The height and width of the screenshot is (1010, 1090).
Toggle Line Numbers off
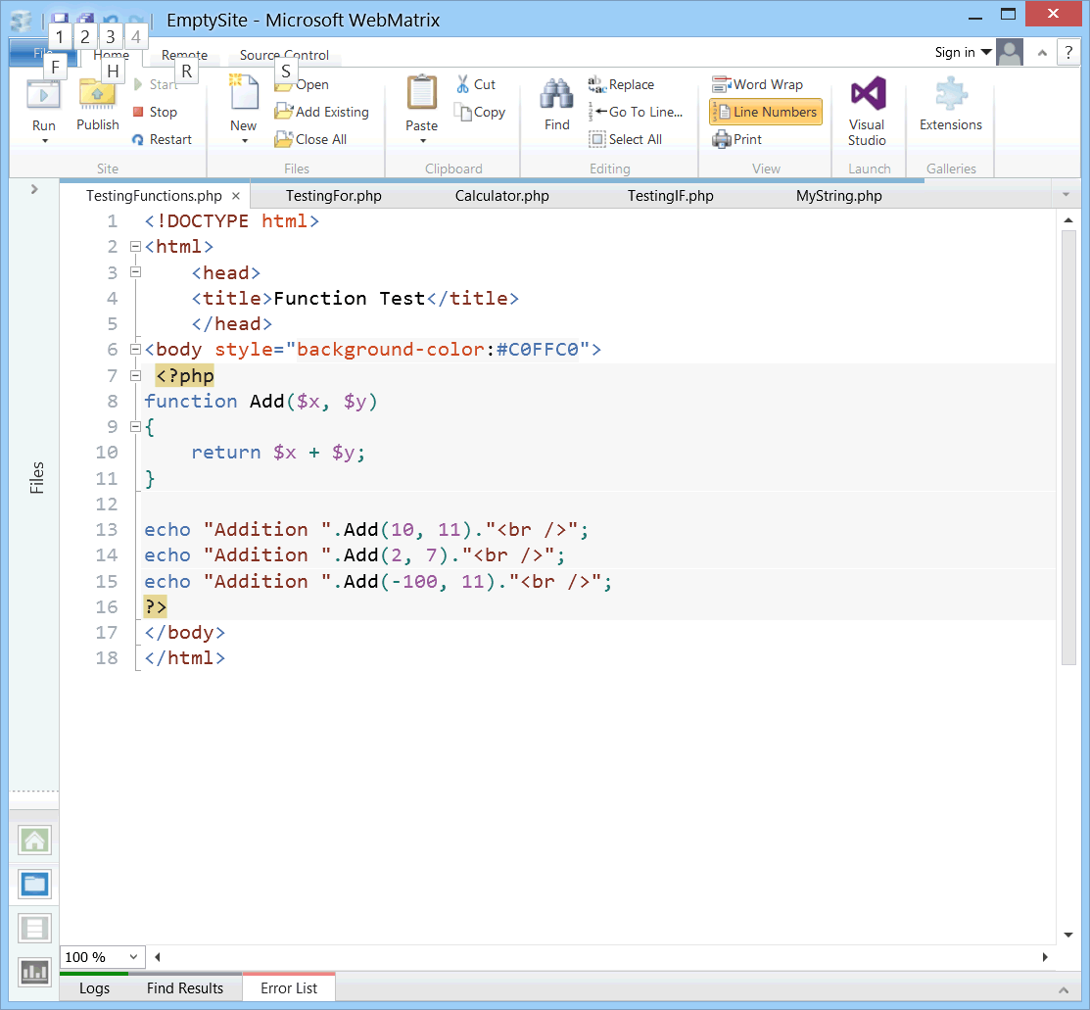pyautogui.click(x=766, y=112)
